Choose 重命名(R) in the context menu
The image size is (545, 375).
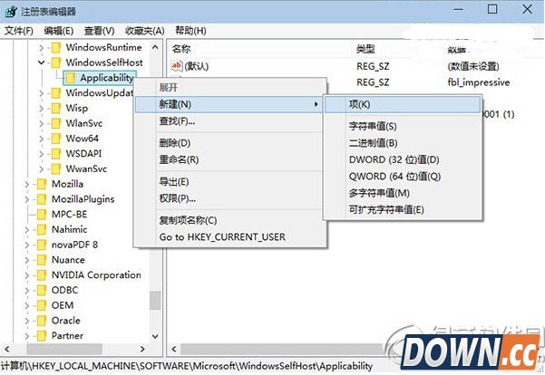[x=229, y=159]
